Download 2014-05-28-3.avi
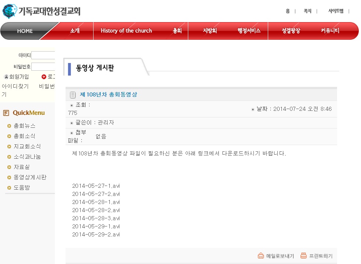The image size is (361, 264). pos(96,218)
